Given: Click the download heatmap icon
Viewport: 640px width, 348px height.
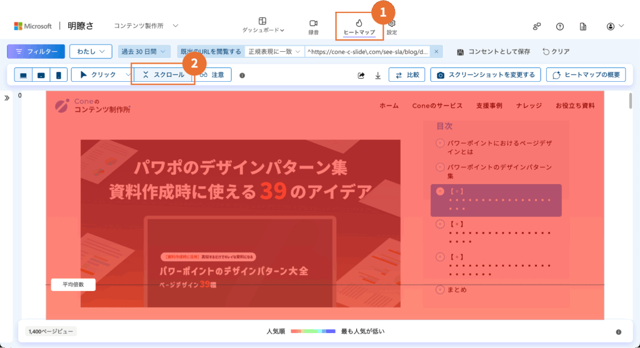Looking at the screenshot, I should (x=378, y=76).
